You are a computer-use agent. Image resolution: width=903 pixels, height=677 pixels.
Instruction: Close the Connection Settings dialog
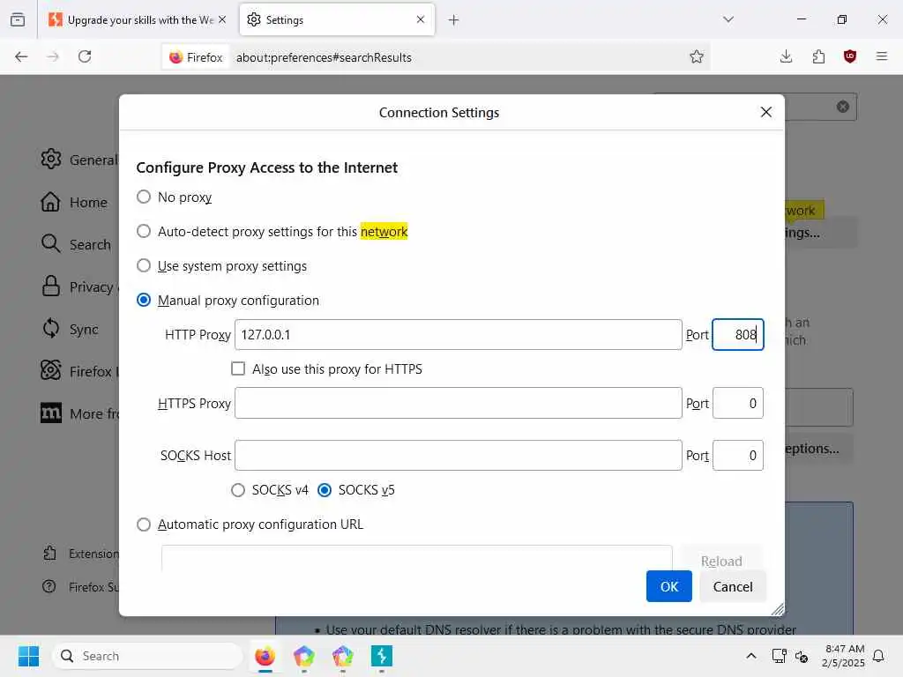[765, 112]
